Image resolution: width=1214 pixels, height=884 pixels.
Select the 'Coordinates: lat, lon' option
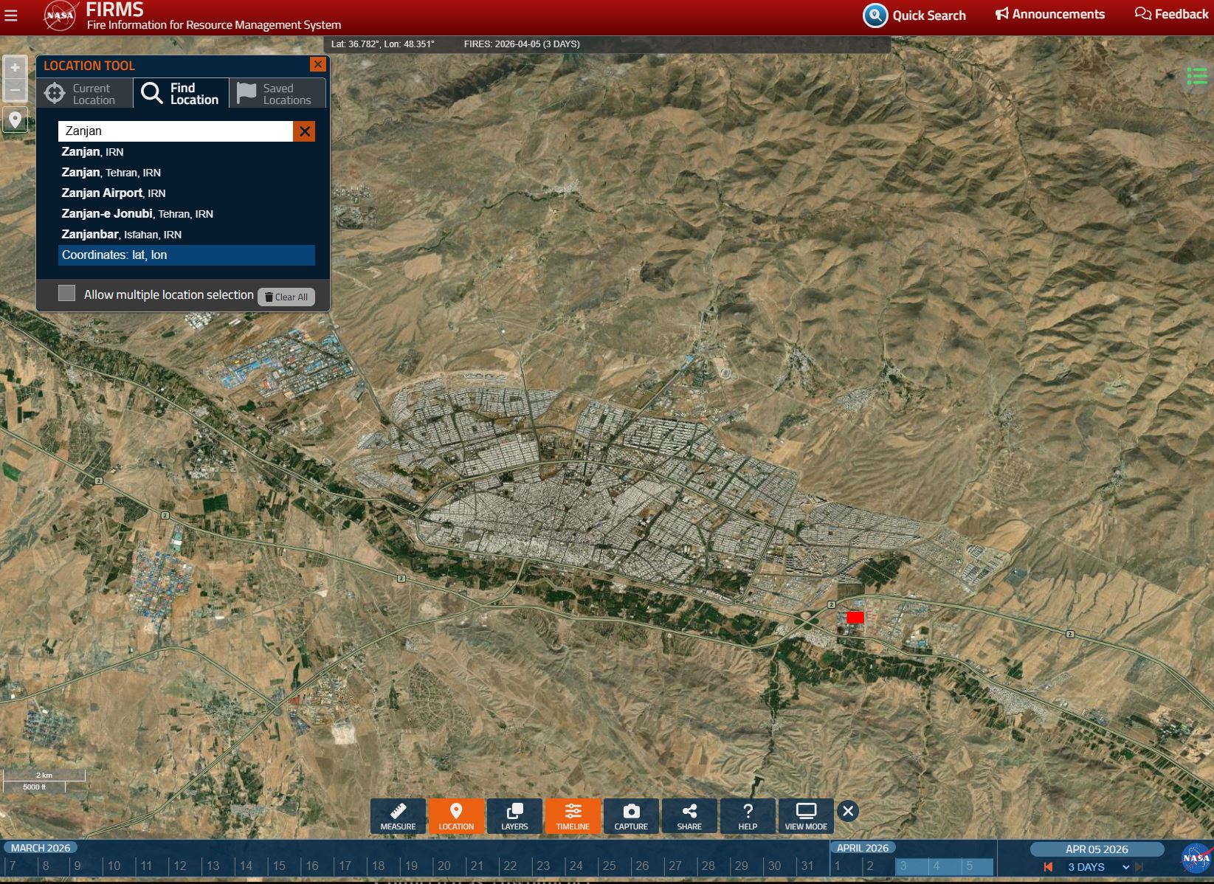[187, 255]
